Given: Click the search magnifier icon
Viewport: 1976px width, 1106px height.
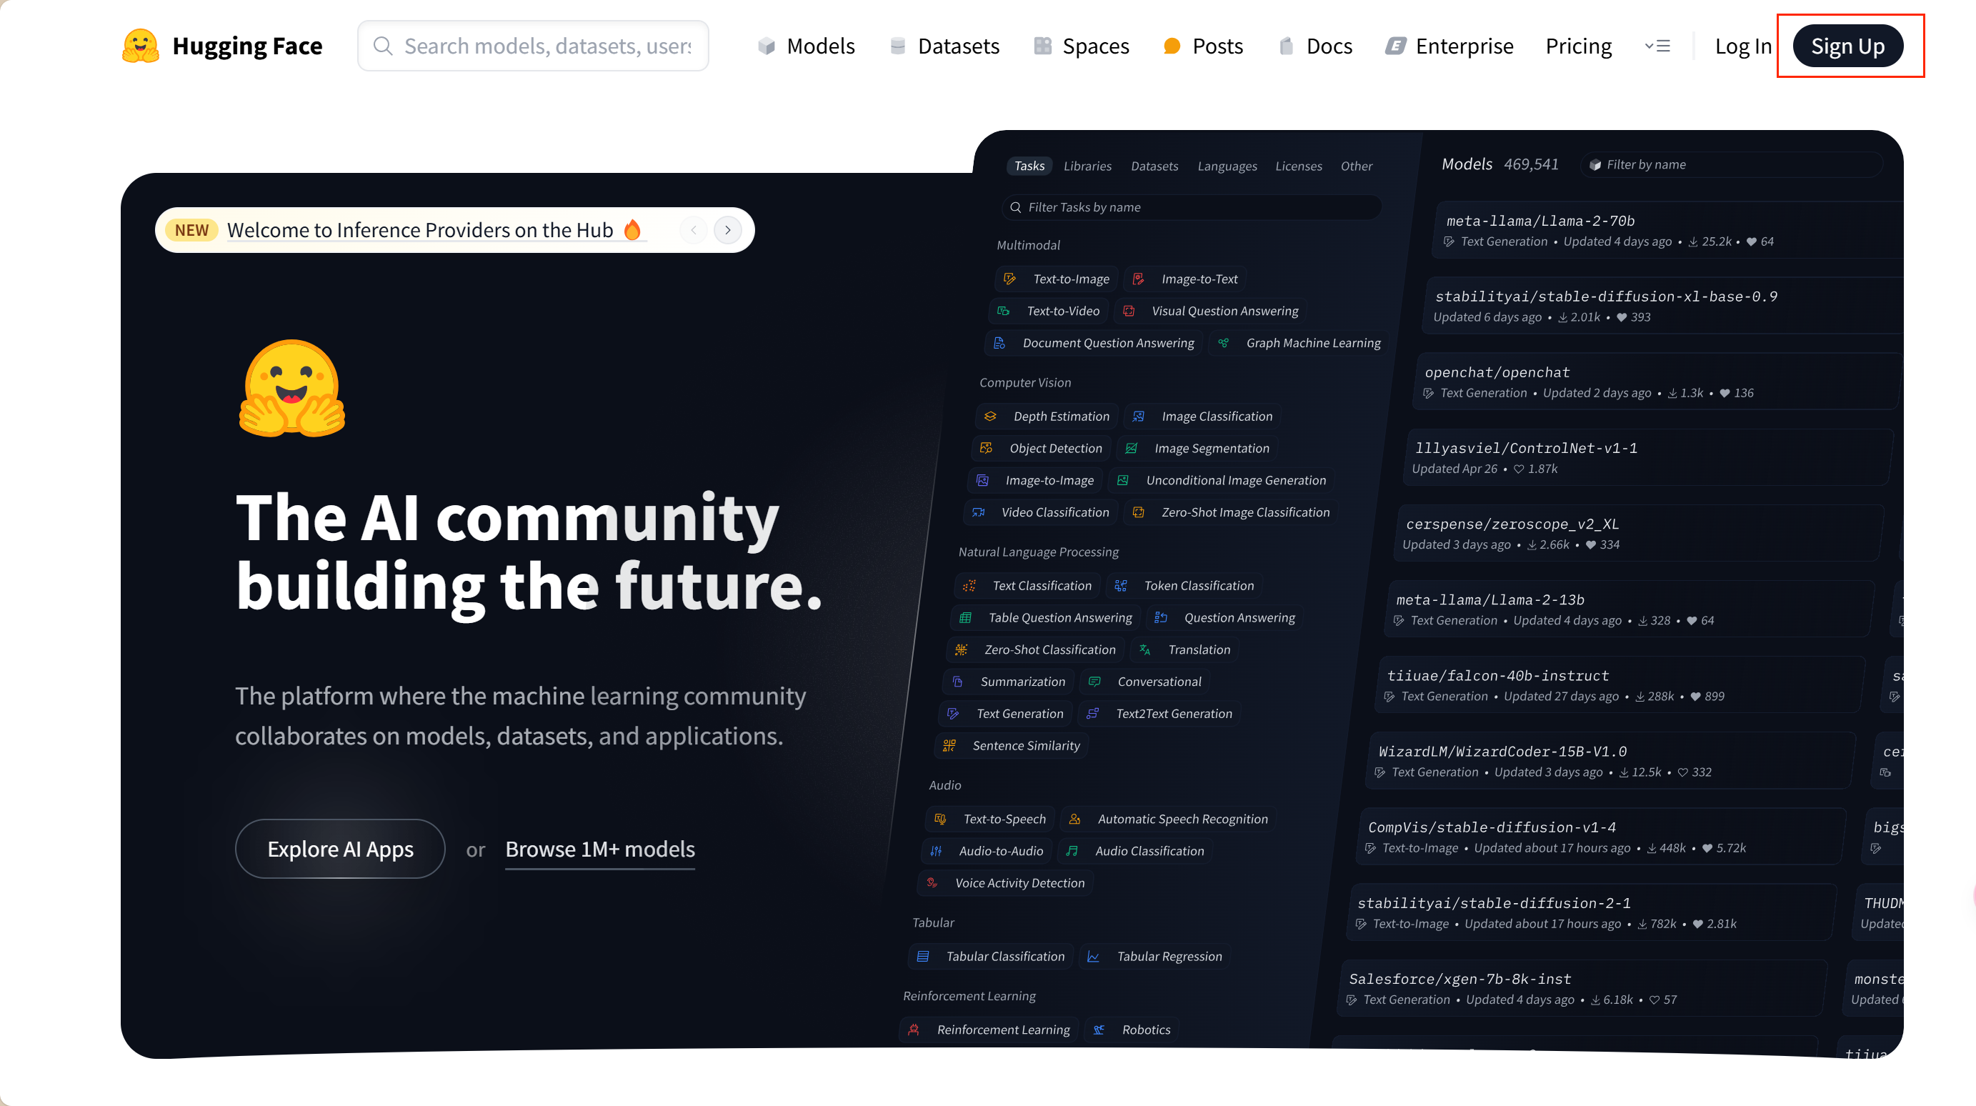Looking at the screenshot, I should 383,46.
